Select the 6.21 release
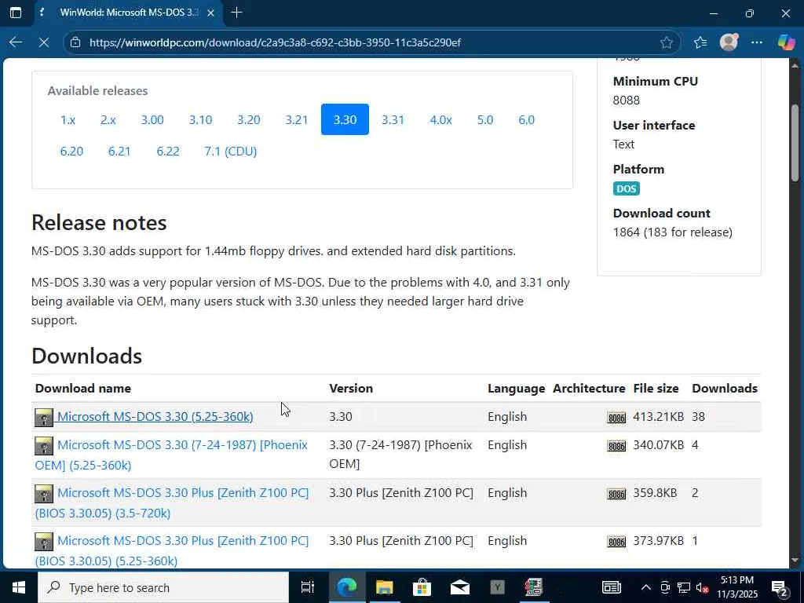 [x=119, y=152]
